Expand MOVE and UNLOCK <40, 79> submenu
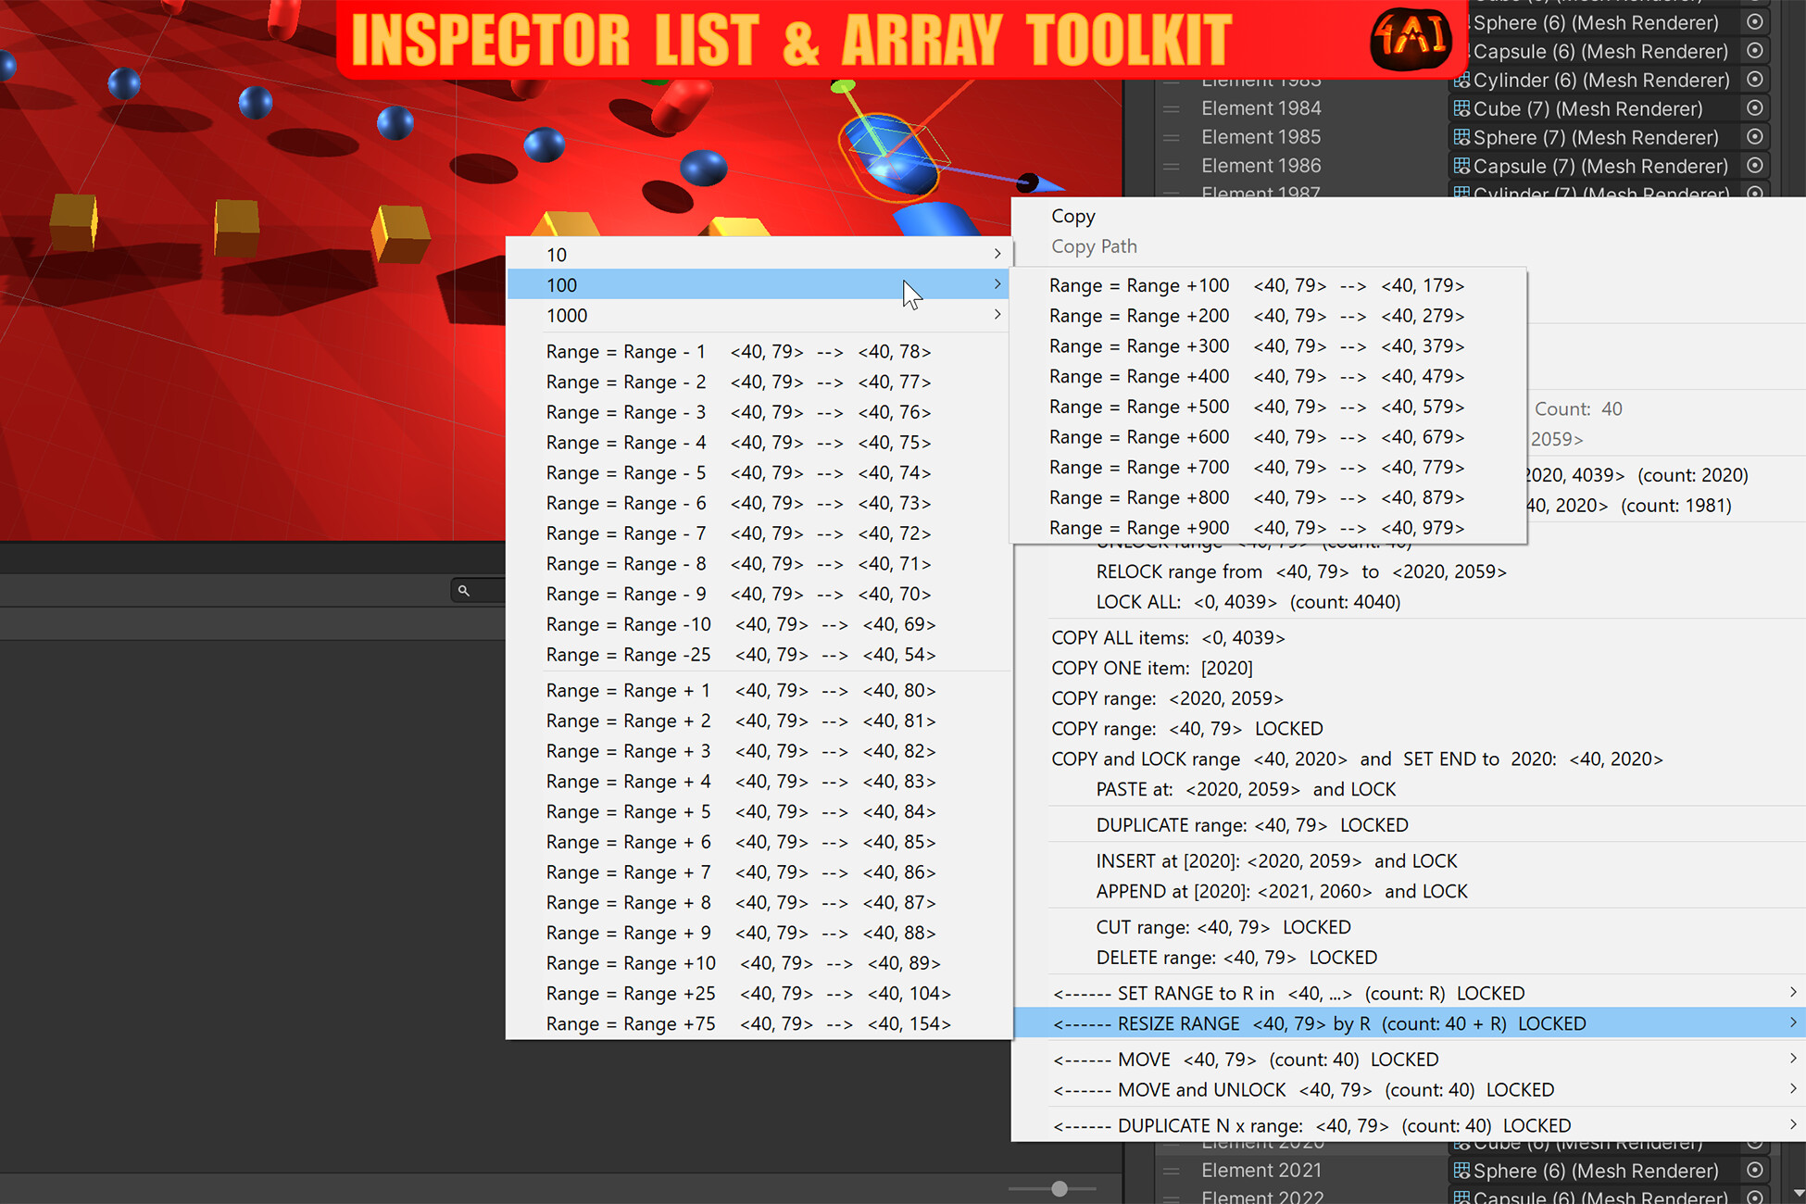Viewport: 1806px width, 1204px height. [1410, 1089]
